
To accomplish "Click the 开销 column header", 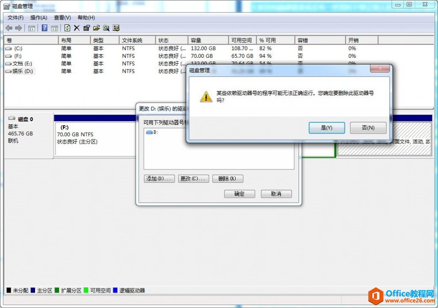I will [x=362, y=40].
